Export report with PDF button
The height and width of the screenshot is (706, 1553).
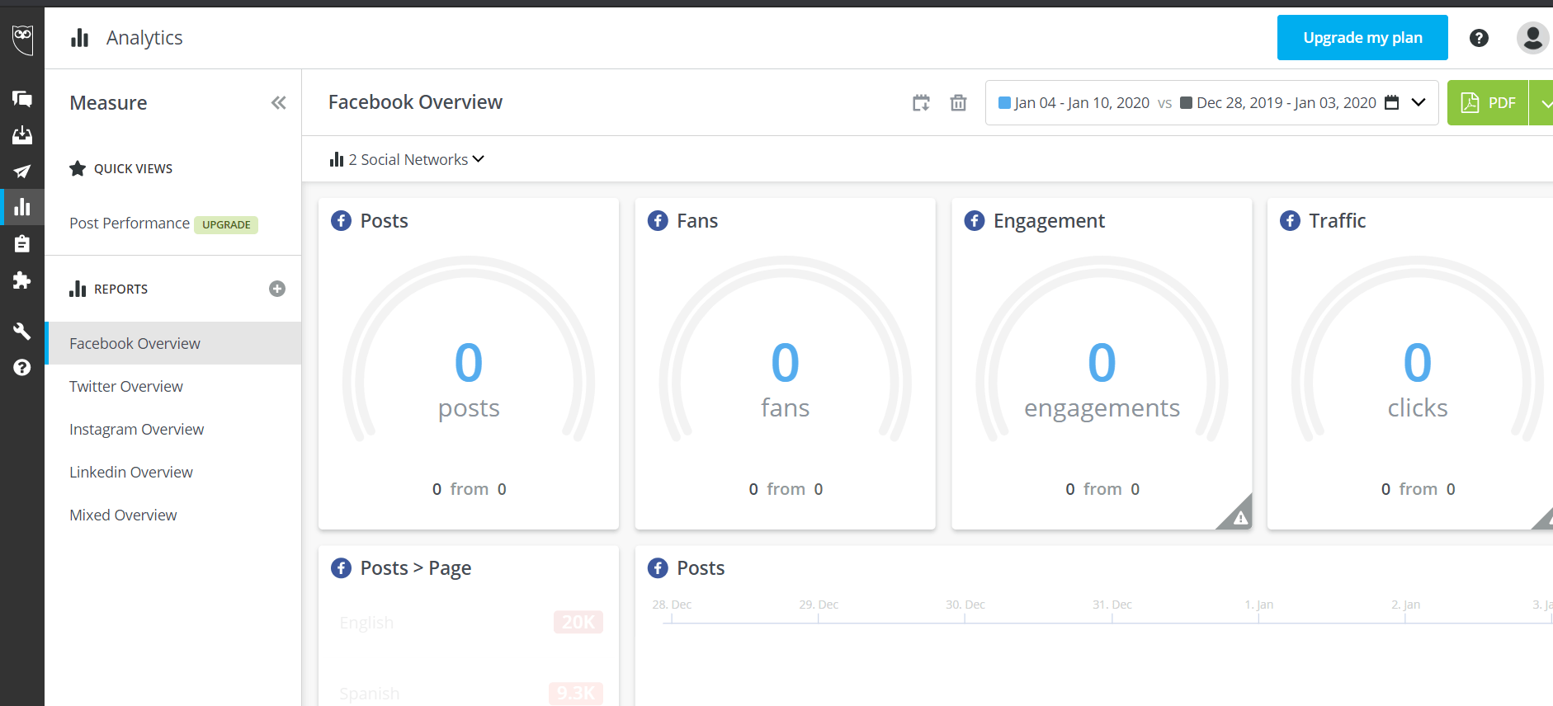(x=1488, y=103)
